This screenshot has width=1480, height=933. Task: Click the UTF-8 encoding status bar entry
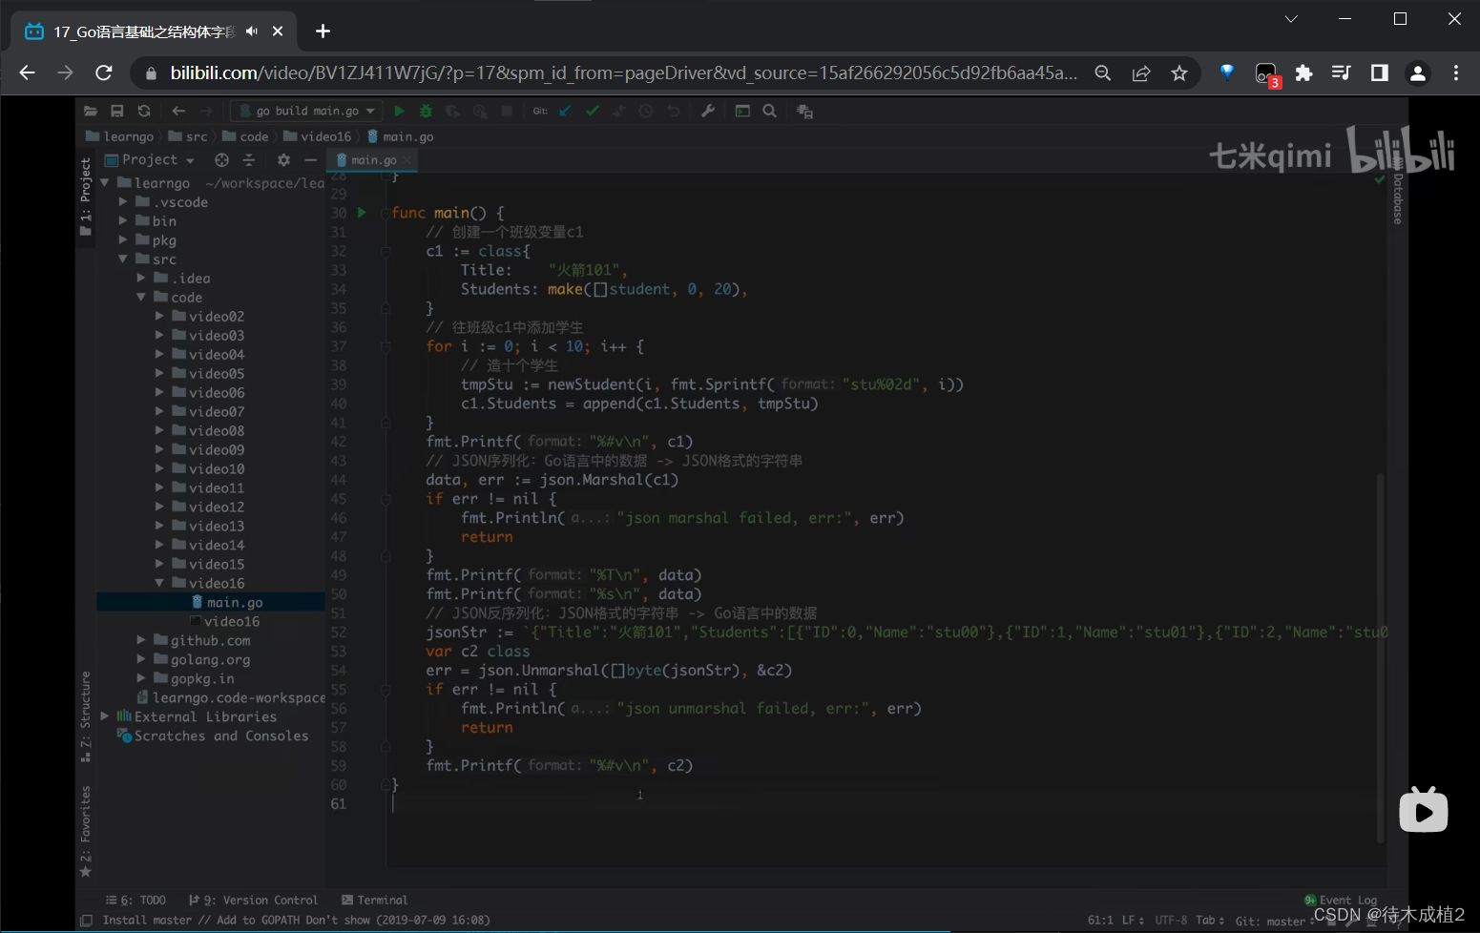click(1171, 920)
